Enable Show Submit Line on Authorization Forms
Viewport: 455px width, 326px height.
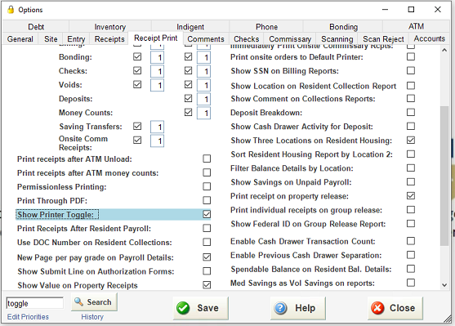pyautogui.click(x=207, y=270)
